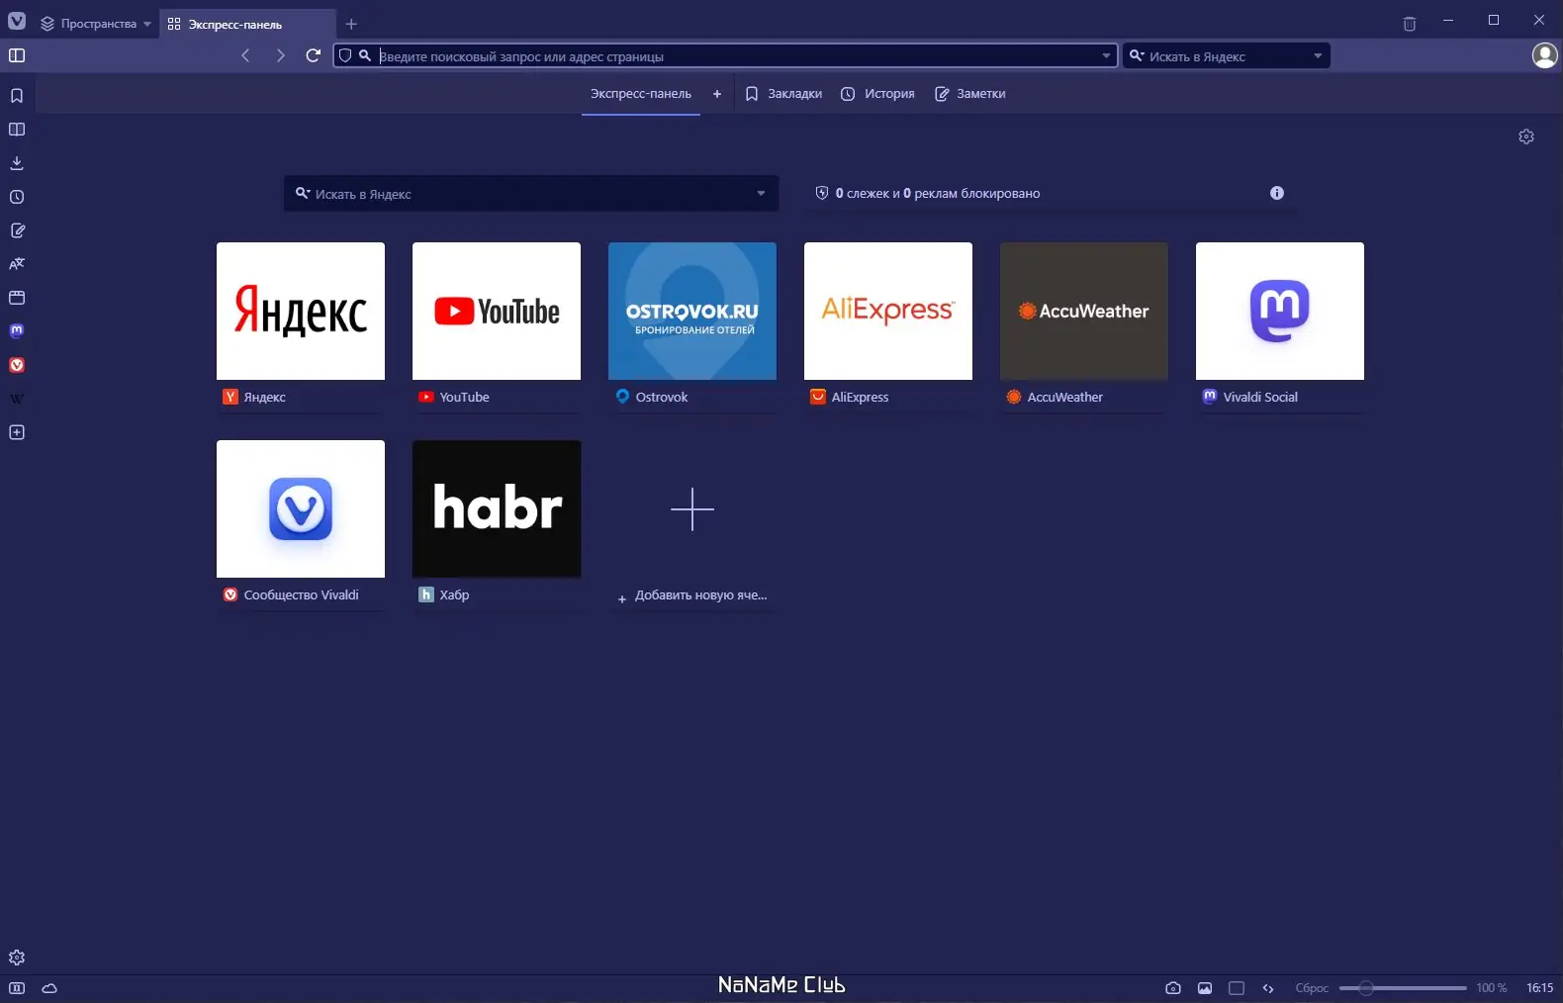Click the toolbar Yandex search field
The width and height of the screenshot is (1563, 1003).
[x=1226, y=56]
